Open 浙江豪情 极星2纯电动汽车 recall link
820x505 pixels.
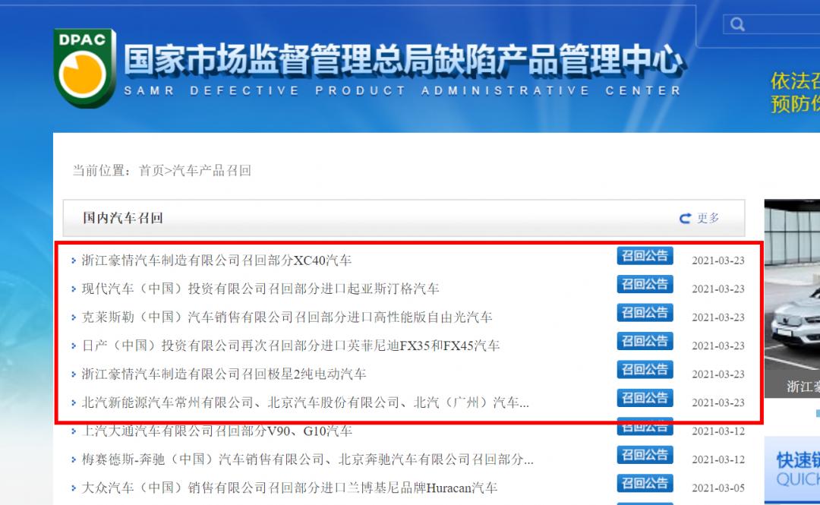224,374
